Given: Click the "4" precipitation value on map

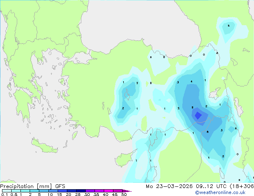Looking at the screenshot, I should pos(192,81).
